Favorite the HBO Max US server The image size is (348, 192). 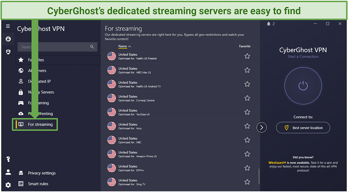click(x=247, y=70)
